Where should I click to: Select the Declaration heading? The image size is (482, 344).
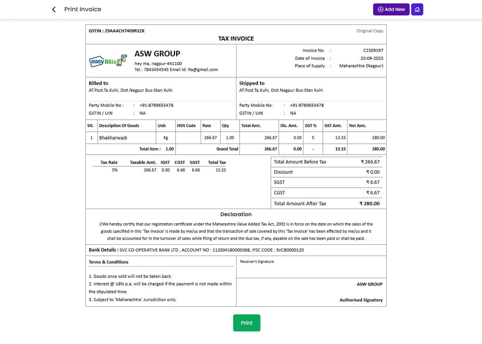pos(236,214)
